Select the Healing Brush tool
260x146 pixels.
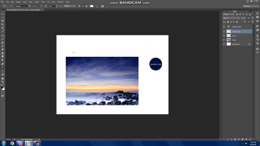pos(2,35)
